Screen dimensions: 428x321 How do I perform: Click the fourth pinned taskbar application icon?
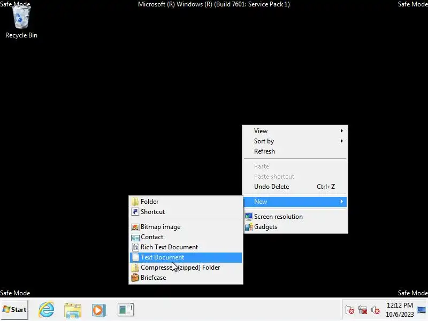[126, 310]
